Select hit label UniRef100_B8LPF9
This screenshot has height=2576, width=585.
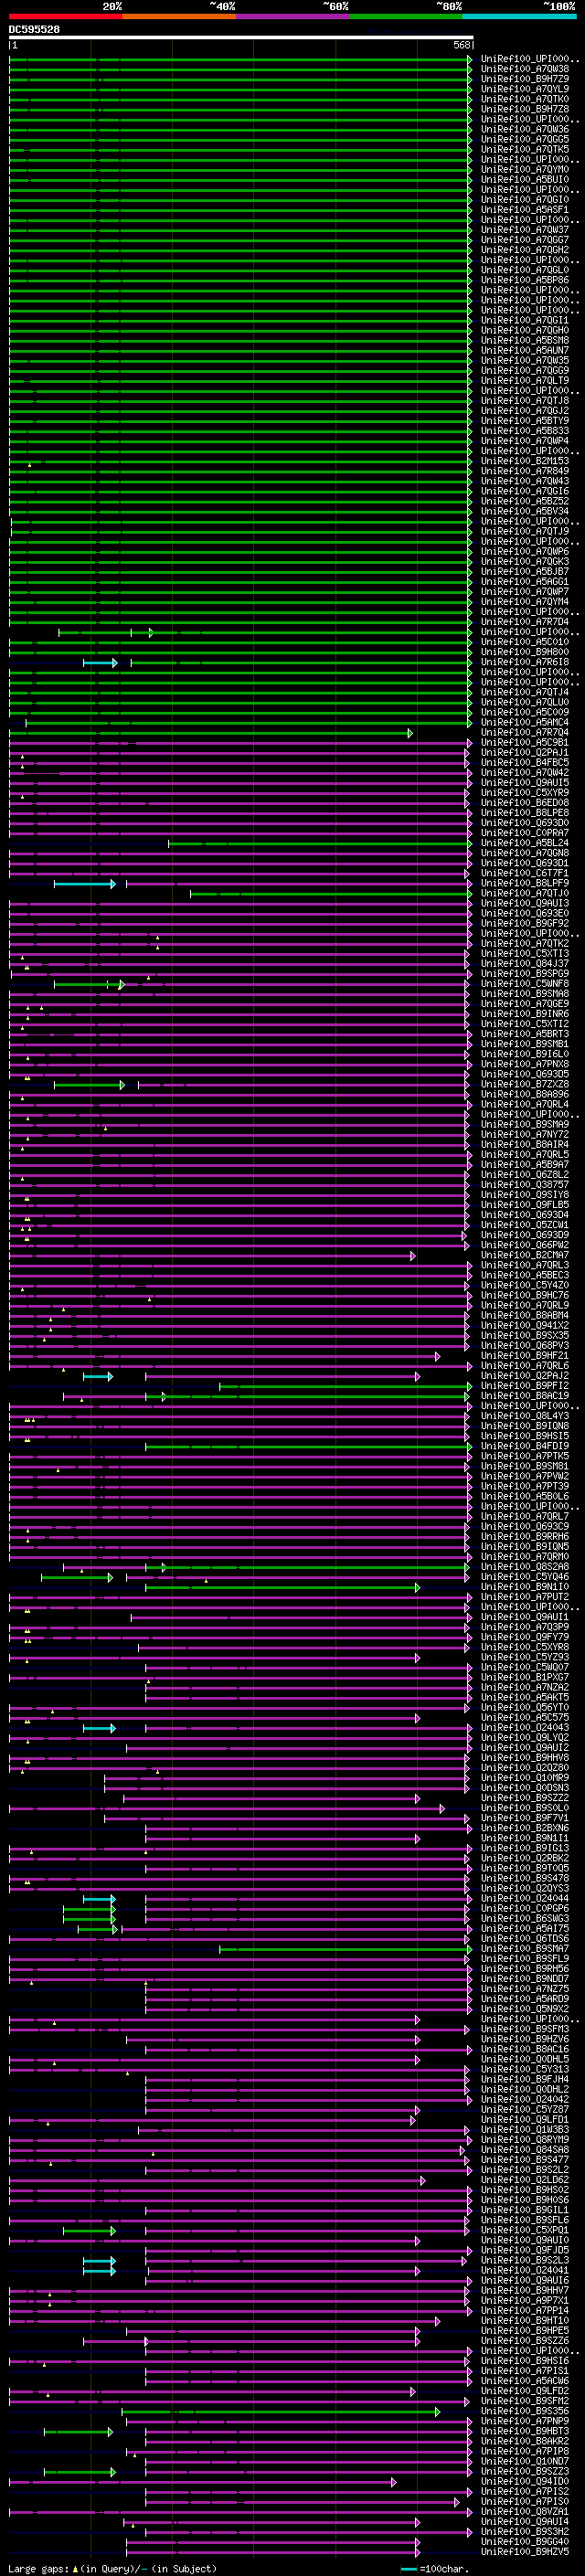click(x=525, y=883)
